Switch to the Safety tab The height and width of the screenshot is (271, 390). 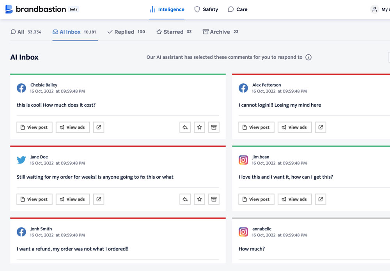[x=206, y=9]
